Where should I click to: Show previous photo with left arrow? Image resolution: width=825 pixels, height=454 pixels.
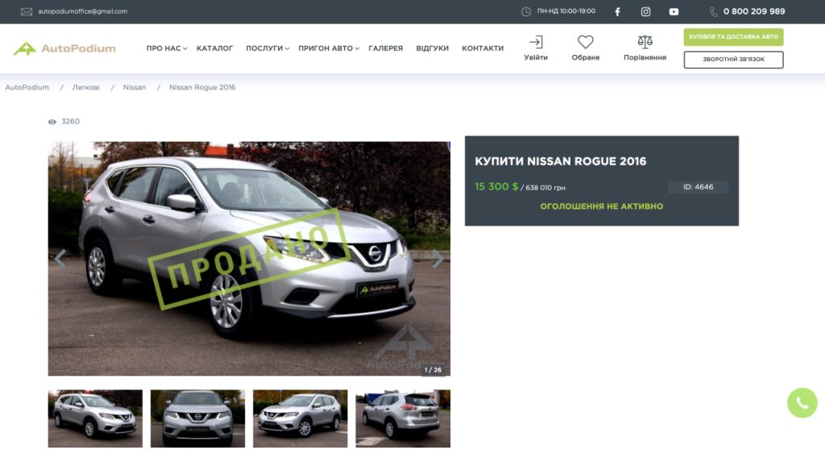(60, 259)
